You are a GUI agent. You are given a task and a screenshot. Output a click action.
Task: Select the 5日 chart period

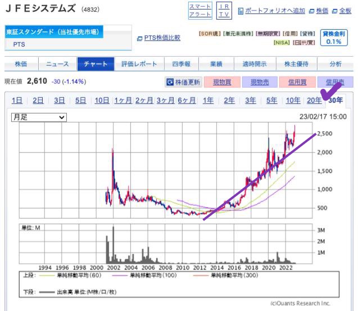80,100
